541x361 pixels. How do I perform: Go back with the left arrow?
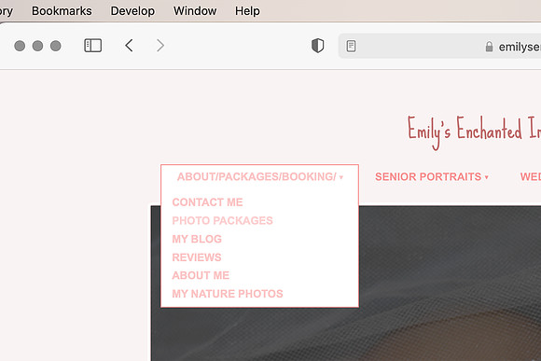129,46
